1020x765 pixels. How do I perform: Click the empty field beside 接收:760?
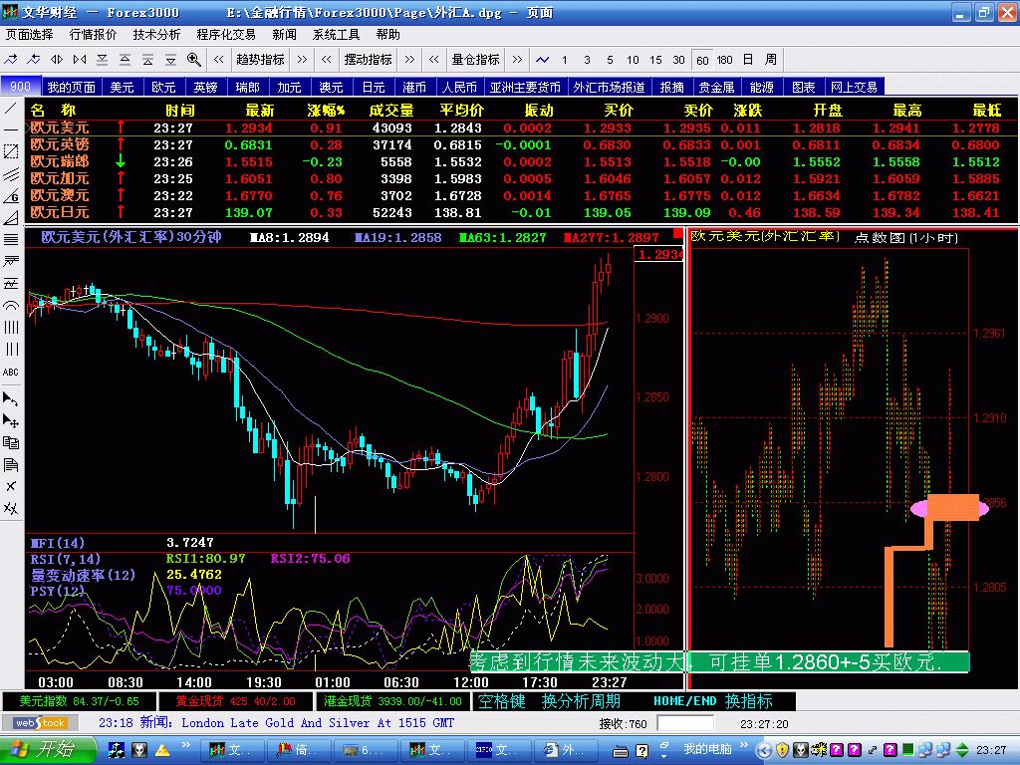pyautogui.click(x=685, y=723)
